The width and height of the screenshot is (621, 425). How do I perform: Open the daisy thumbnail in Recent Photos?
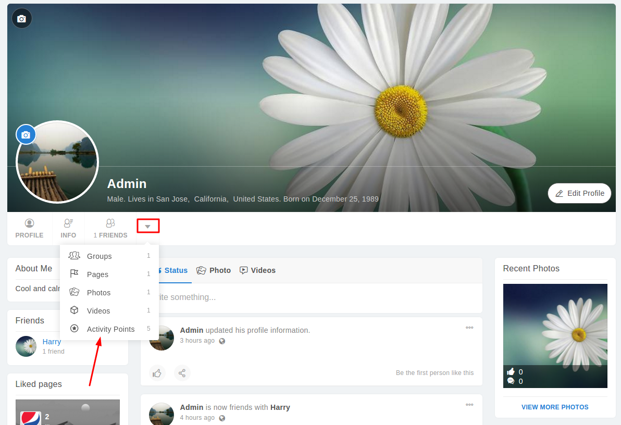coord(555,335)
